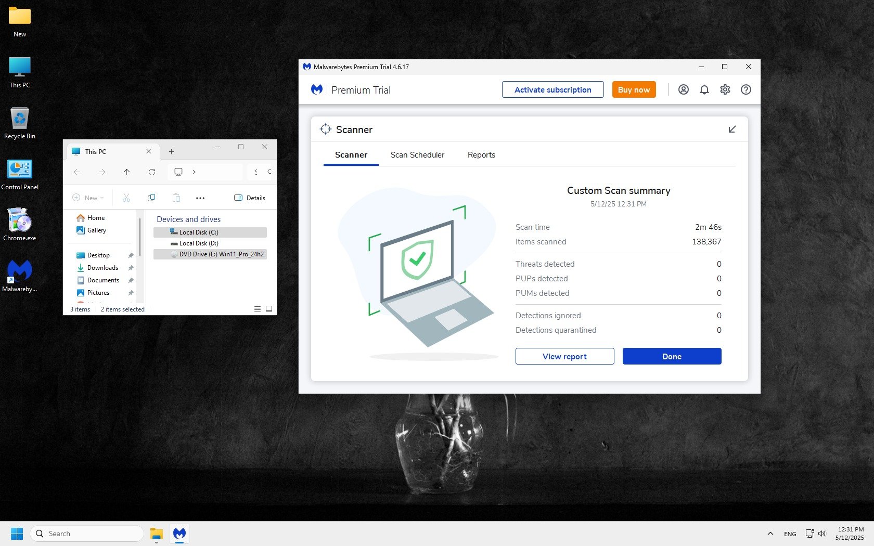Screen dimensions: 874x546
Task: Click the View report button
Action: click(564, 356)
